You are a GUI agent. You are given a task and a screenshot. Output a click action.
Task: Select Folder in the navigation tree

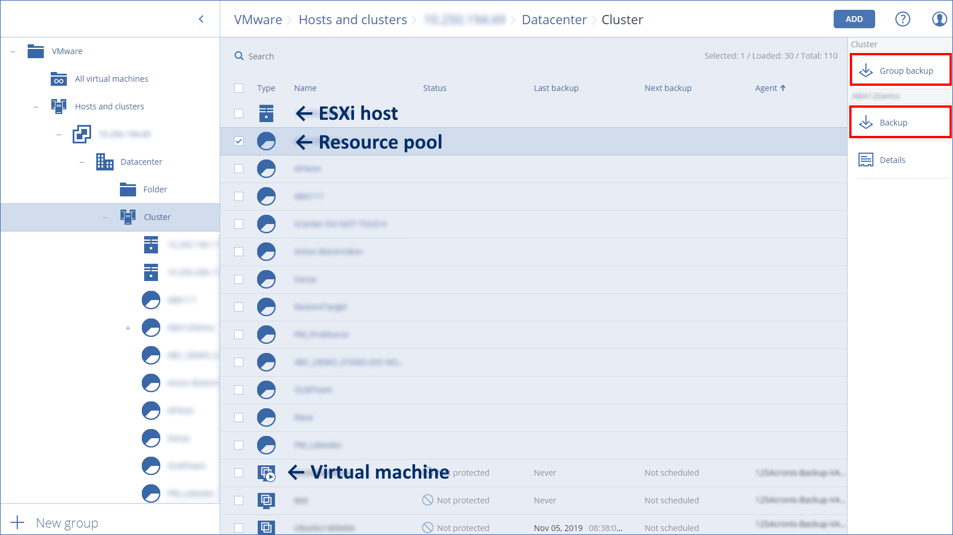tap(155, 189)
